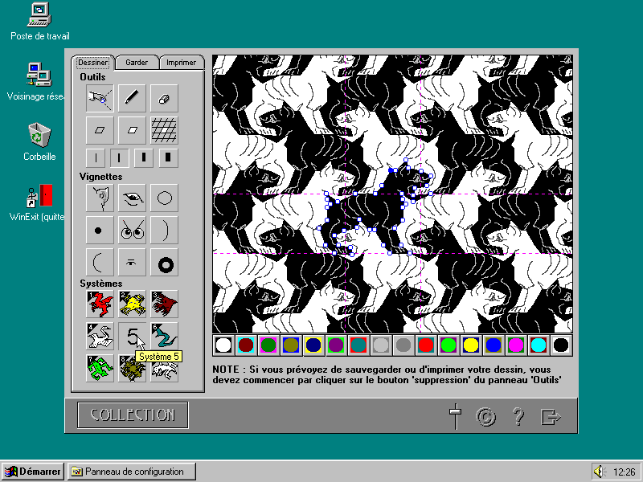Load Système 8 olive beetle pattern
This screenshot has height=482, width=643.
click(132, 368)
